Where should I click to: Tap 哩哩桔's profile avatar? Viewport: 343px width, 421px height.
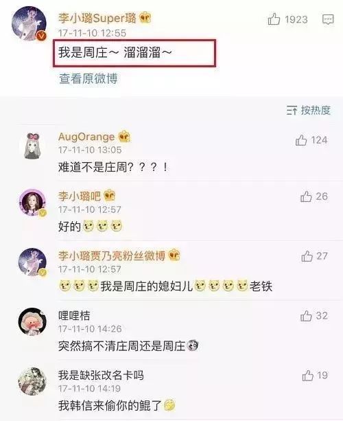32,321
